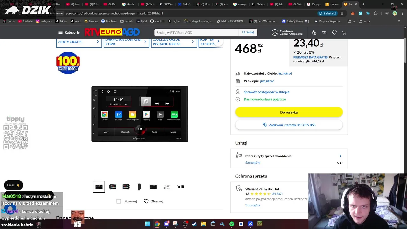Tick the Porównaj checkbox
Screen dimensions: 407x229
(119, 201)
